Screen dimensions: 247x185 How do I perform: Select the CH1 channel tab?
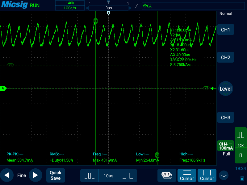(226, 30)
